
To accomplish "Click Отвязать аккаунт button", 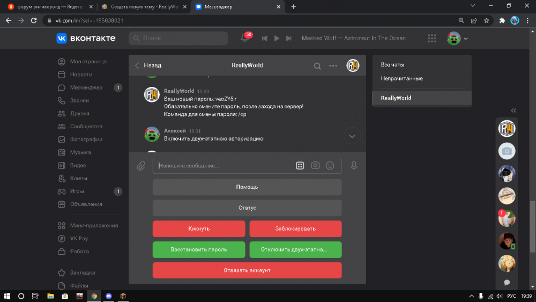I will [247, 270].
